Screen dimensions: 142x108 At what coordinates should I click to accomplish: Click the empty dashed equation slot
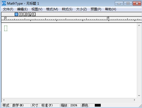point(6,28)
